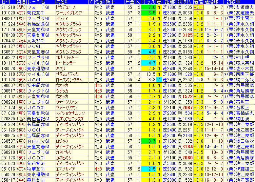The image size is (255, 182).
Task: Click the 開催 column header
Action: pos(21,2)
